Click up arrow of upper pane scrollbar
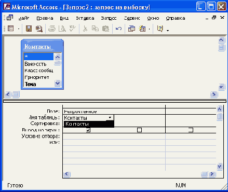This screenshot has height=192, width=228. click(221, 40)
